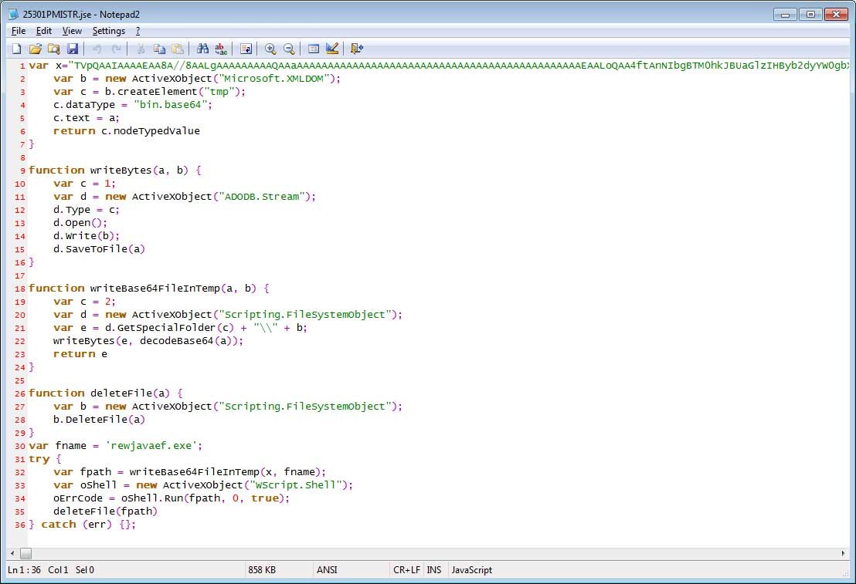Open the Edit menu
Image resolution: width=856 pixels, height=584 pixels.
44,31
